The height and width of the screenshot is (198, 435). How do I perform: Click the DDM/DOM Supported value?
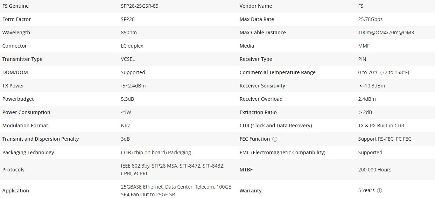click(133, 72)
